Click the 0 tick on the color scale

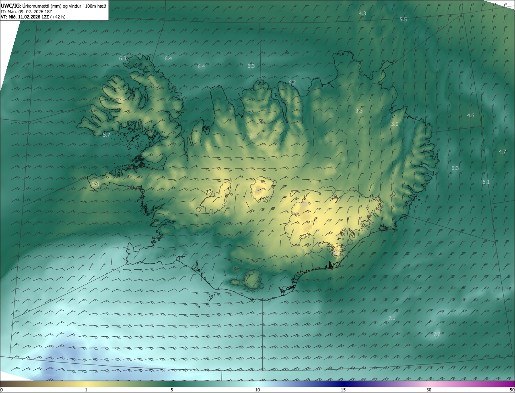coord(2,390)
